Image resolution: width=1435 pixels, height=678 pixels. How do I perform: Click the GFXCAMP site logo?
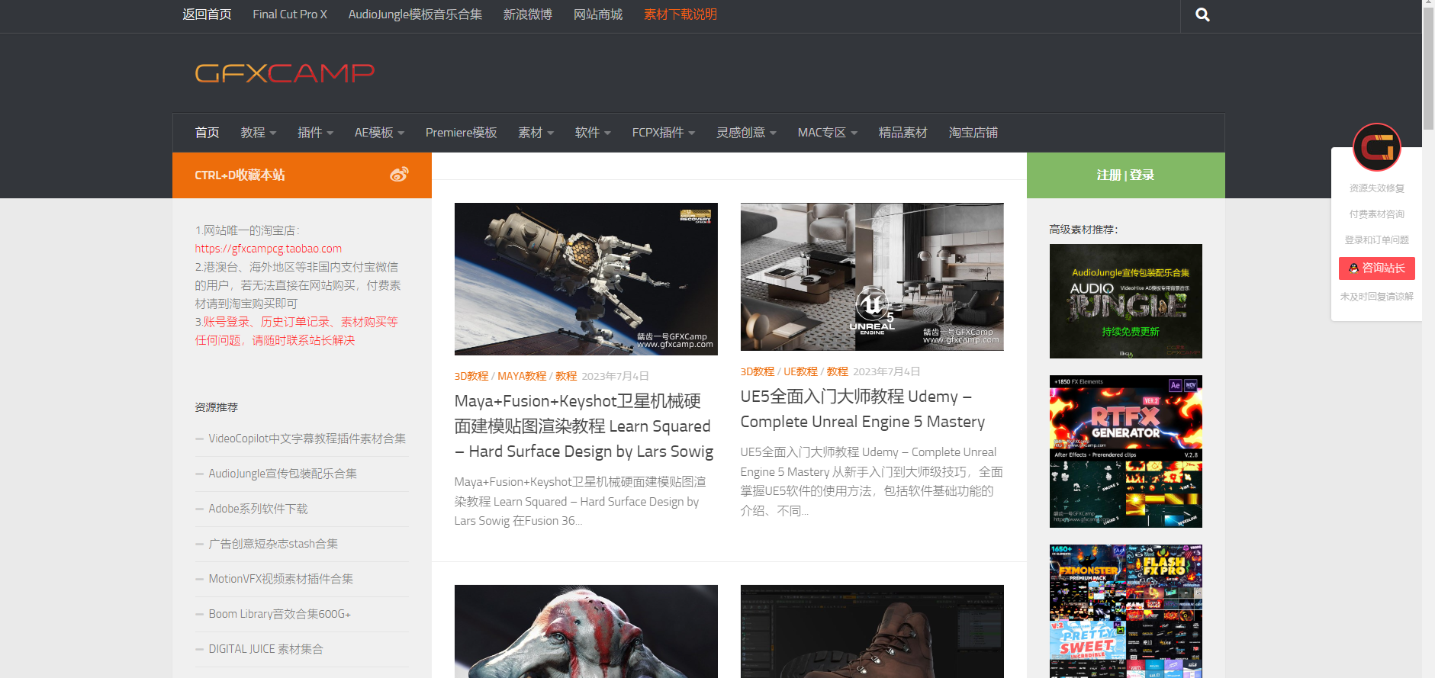[x=285, y=73]
